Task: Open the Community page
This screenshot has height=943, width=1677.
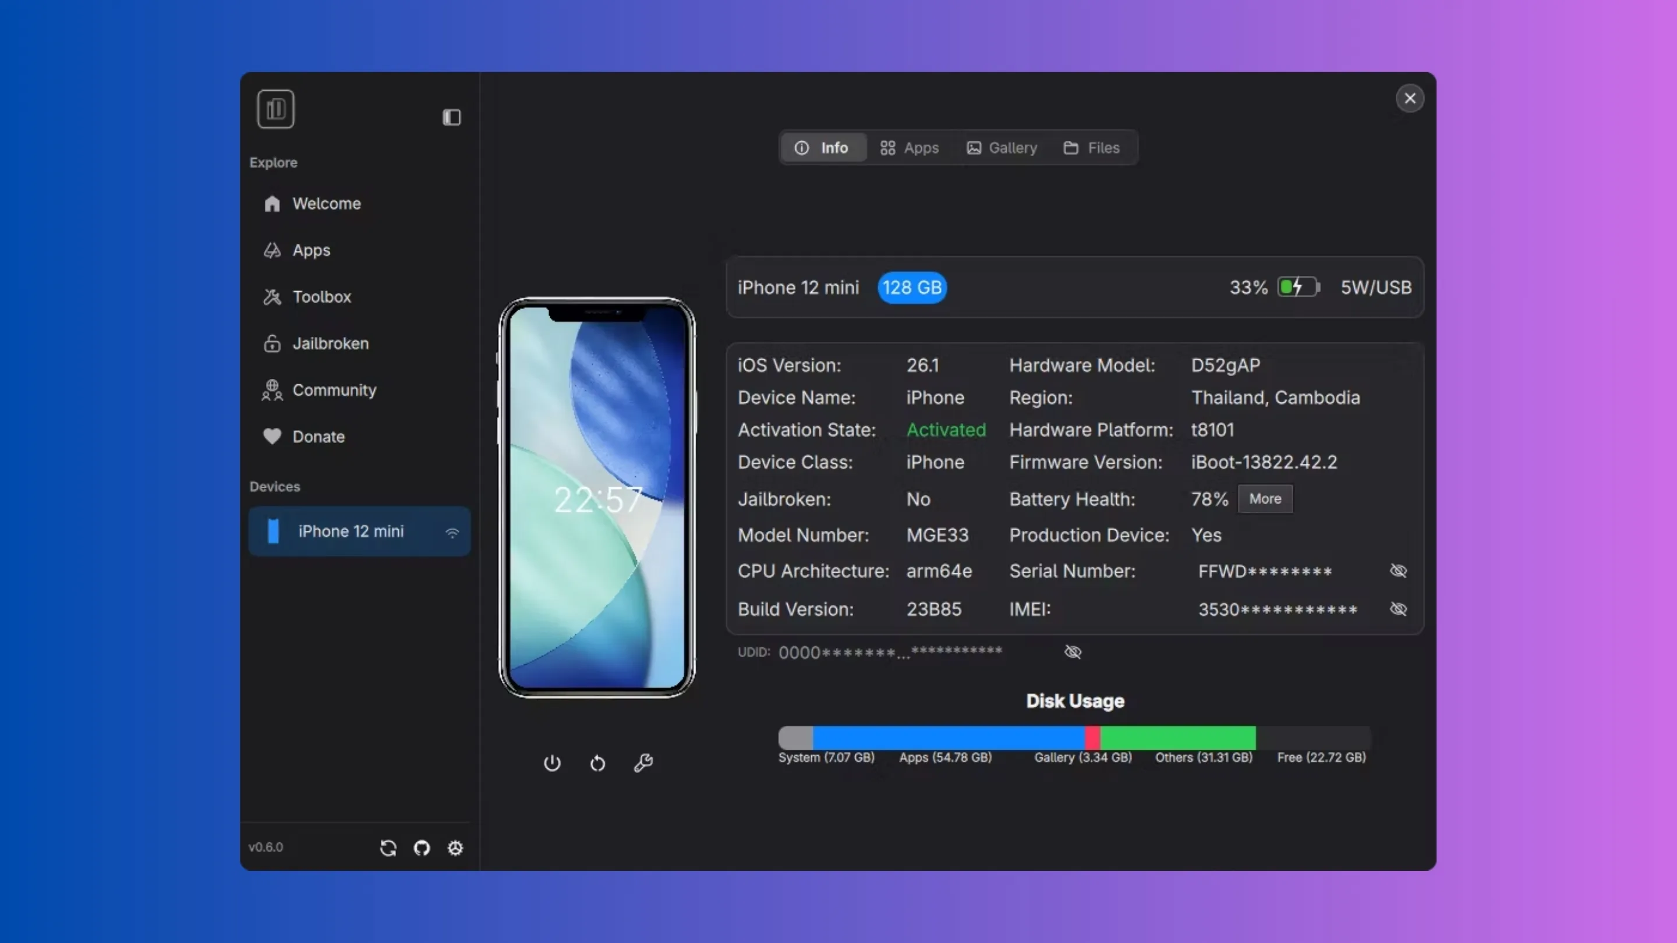Action: (x=359, y=391)
